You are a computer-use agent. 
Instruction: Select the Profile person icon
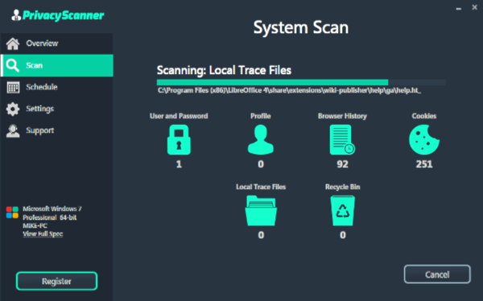(261, 139)
